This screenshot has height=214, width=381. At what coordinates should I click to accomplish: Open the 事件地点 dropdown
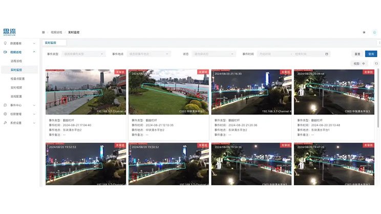pyautogui.click(x=149, y=54)
